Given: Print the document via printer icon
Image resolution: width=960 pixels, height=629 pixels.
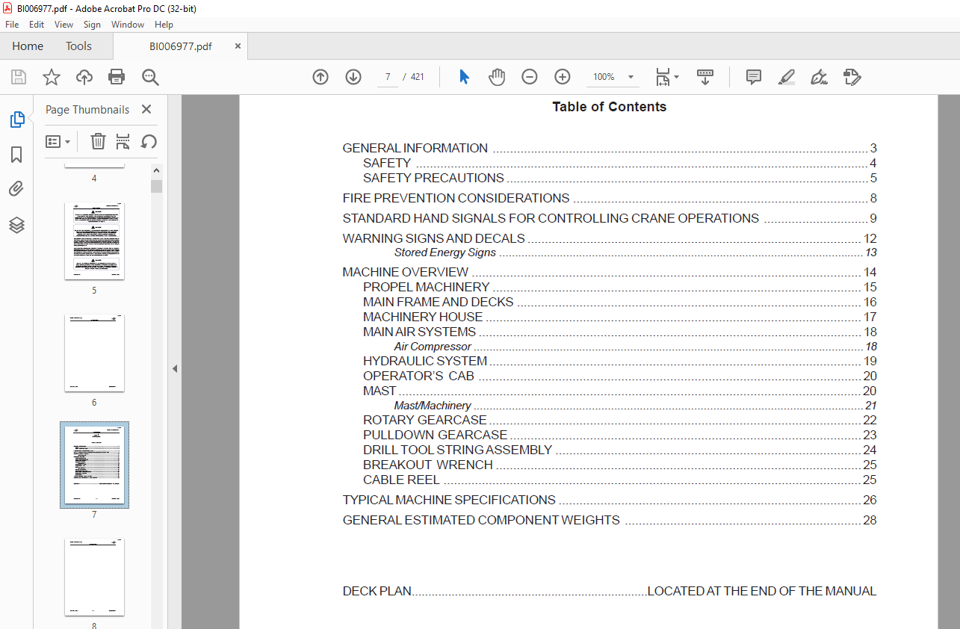Looking at the screenshot, I should (x=117, y=77).
